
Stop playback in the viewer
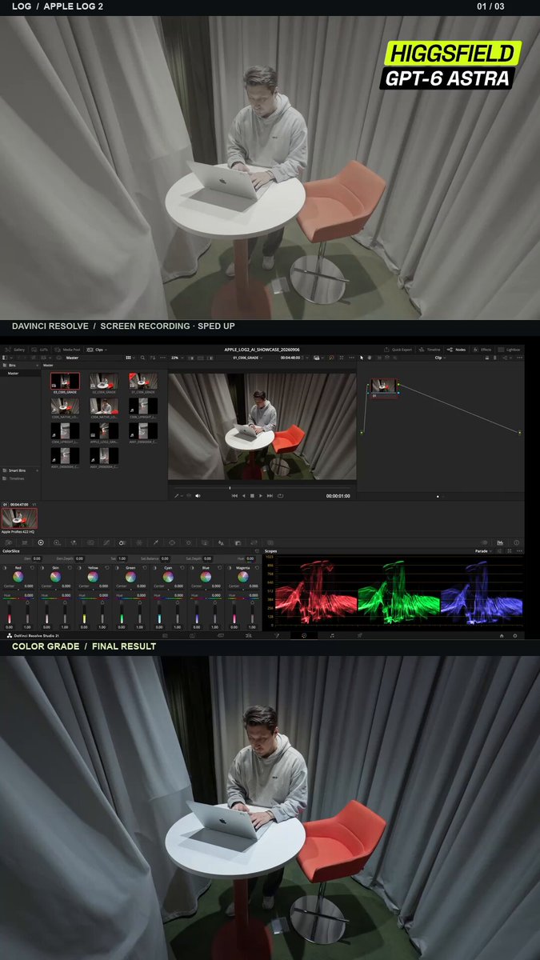coord(252,496)
